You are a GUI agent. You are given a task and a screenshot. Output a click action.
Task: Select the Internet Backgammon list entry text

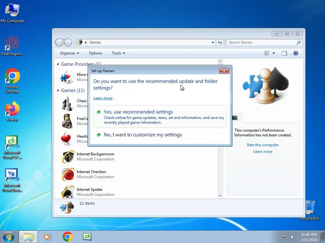[95, 156]
